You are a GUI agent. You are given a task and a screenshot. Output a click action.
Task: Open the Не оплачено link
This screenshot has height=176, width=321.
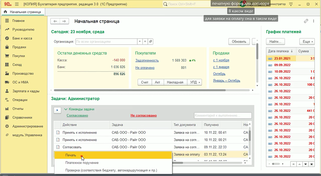[x=145, y=68]
